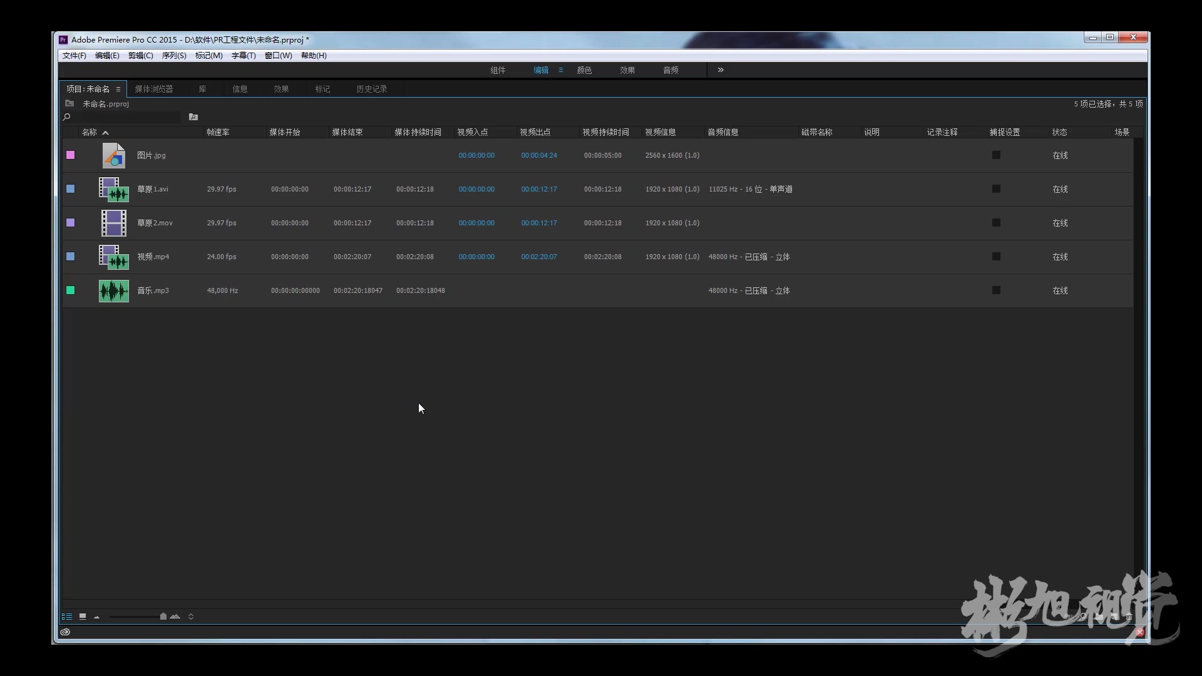This screenshot has width=1202, height=676.
Task: Select the 视频.mp4 file name
Action: [153, 257]
